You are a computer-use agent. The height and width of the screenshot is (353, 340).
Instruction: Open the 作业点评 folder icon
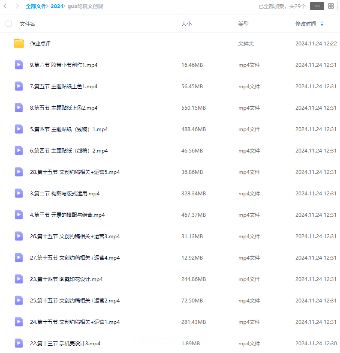tap(19, 43)
